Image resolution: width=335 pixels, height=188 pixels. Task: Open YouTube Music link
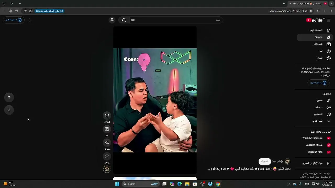(315, 145)
